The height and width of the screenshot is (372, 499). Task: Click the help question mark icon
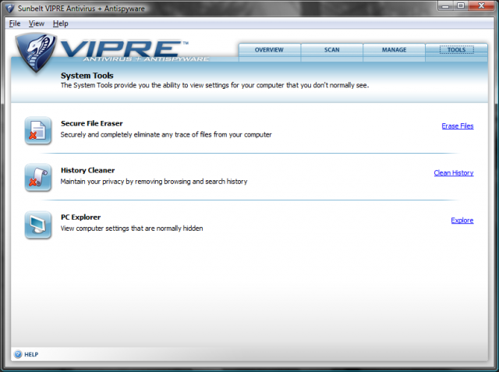(x=18, y=354)
